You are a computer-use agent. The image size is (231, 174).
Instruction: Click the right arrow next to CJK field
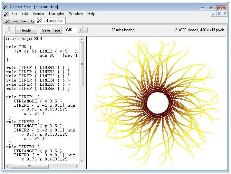click(x=85, y=30)
